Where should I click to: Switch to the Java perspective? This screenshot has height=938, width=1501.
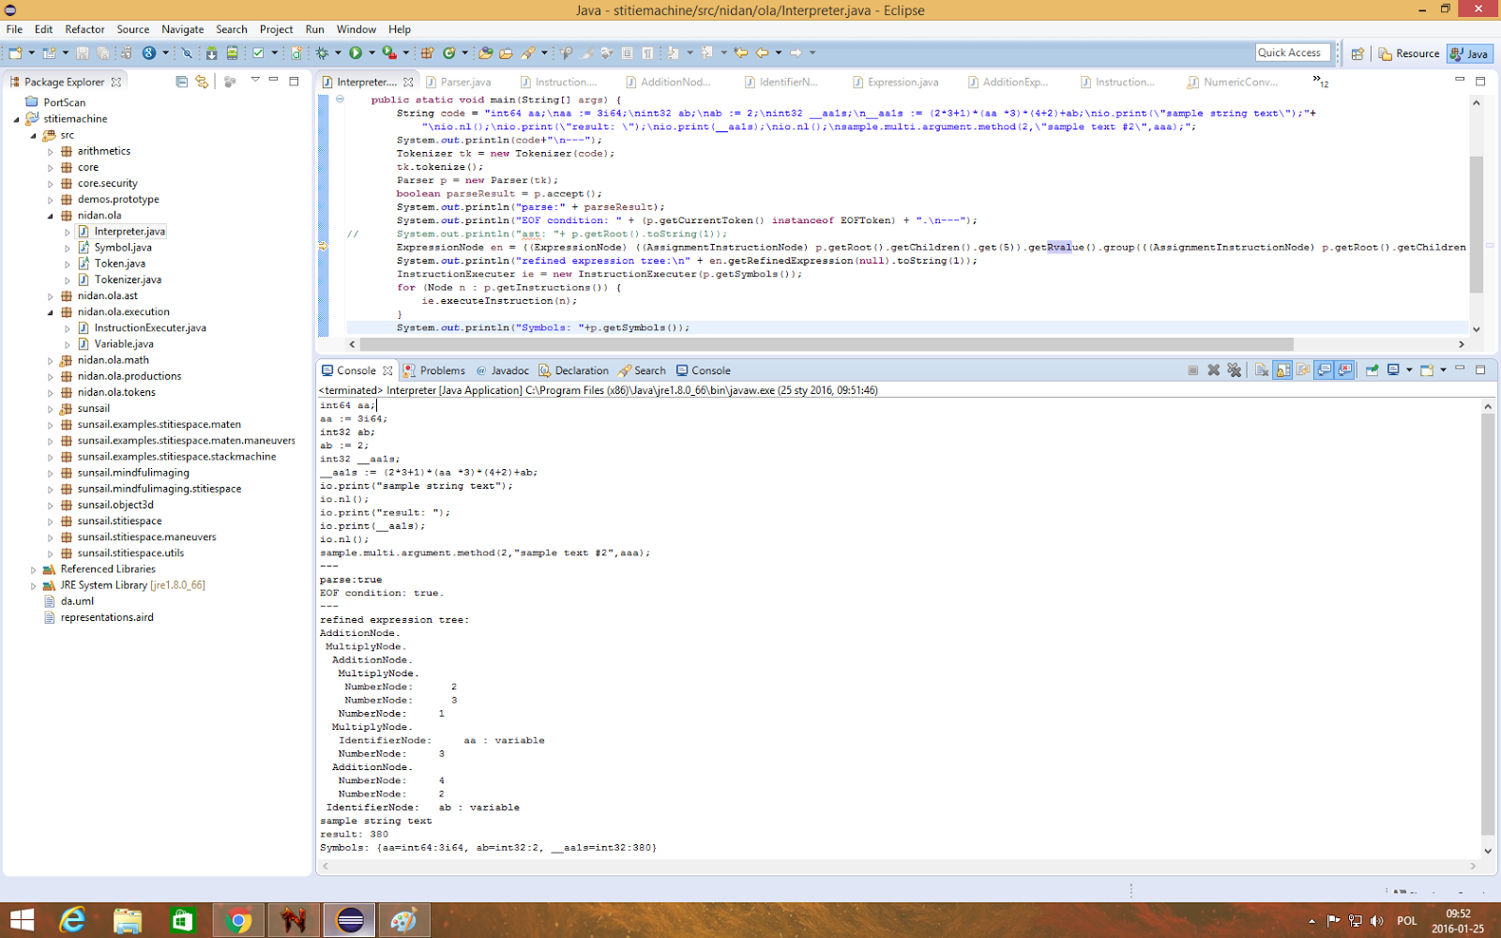coord(1469,53)
